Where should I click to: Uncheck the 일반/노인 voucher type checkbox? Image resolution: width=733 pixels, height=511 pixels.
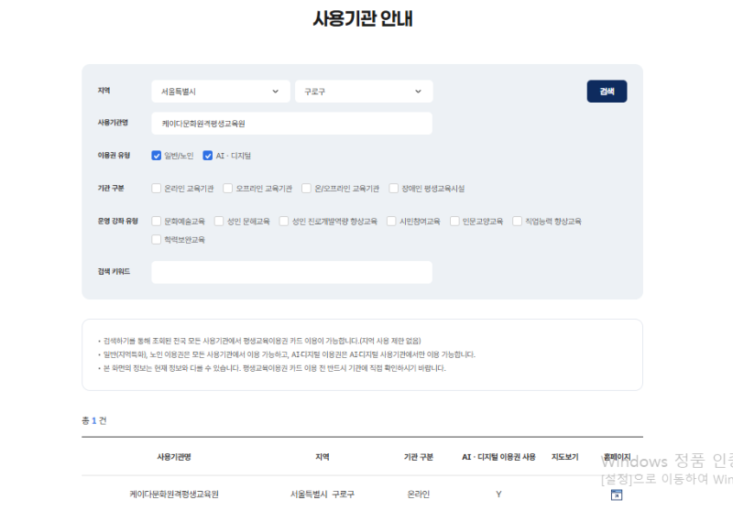point(156,156)
